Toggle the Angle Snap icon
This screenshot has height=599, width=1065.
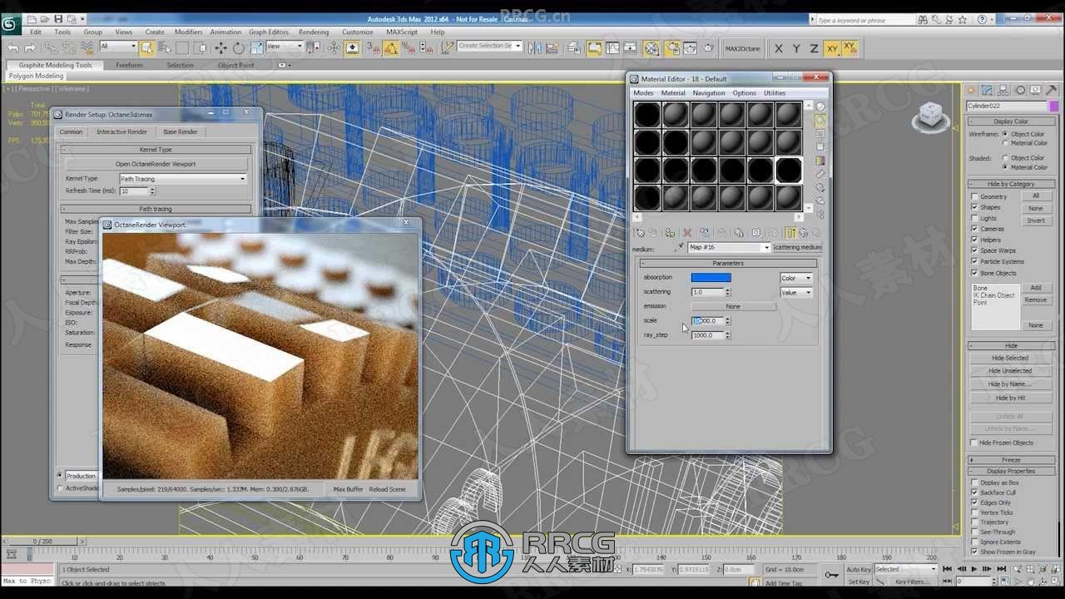point(391,48)
